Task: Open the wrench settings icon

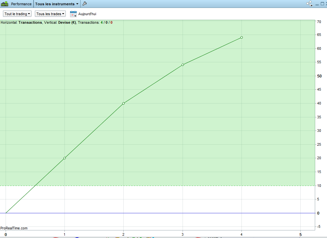Action: [85, 4]
